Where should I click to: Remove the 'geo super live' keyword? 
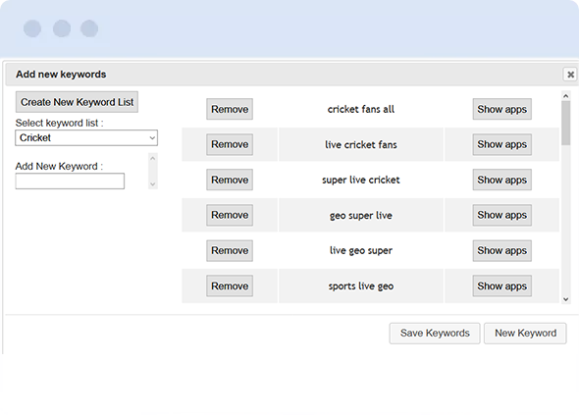230,215
